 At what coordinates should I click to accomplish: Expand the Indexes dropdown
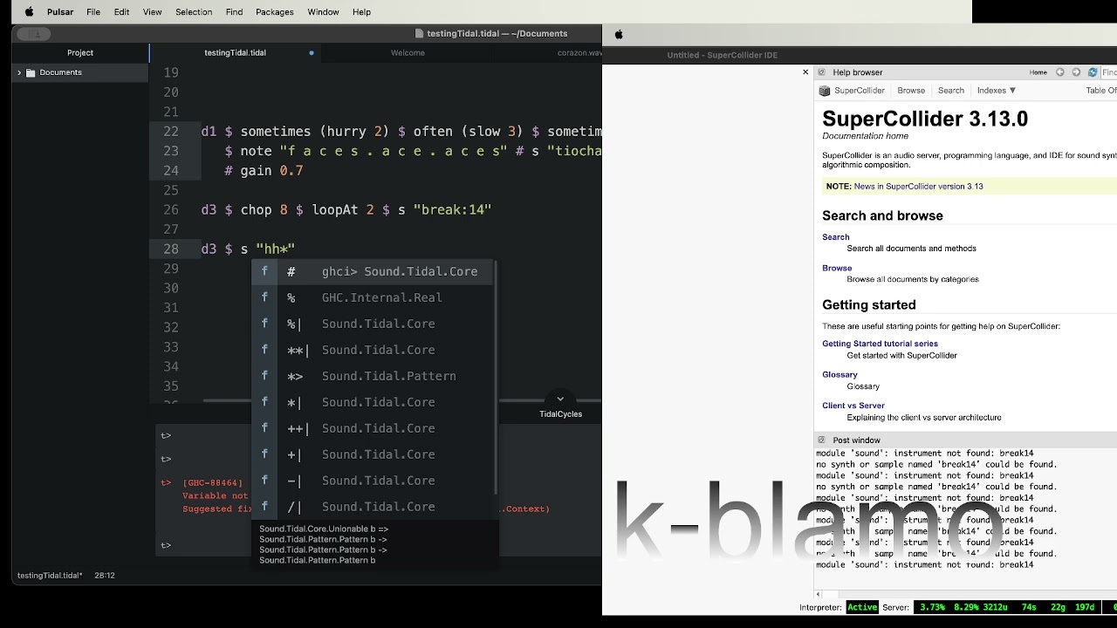pyautogui.click(x=996, y=91)
